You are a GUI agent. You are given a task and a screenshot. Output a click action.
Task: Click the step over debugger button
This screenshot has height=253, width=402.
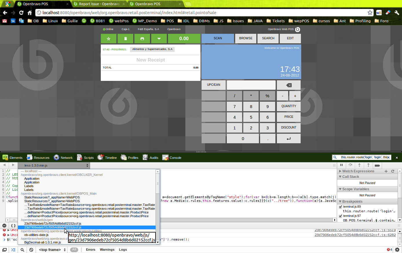point(350,165)
